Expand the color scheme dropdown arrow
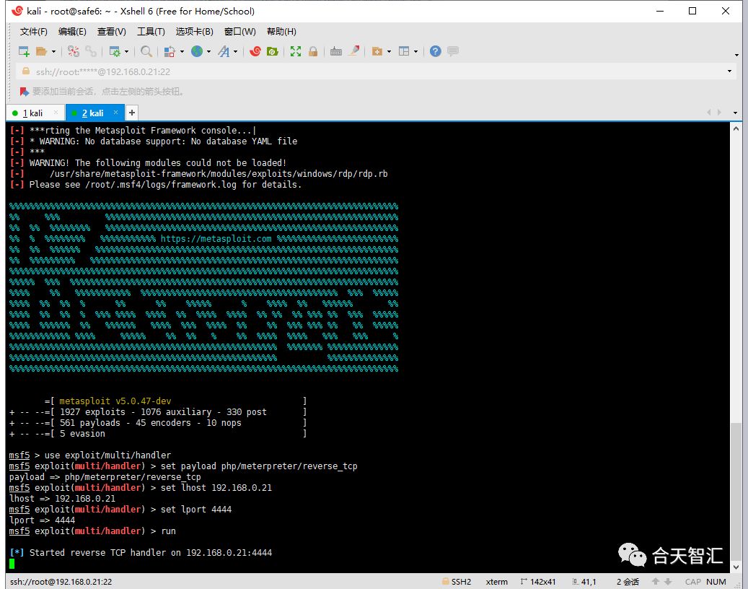 [x=182, y=51]
